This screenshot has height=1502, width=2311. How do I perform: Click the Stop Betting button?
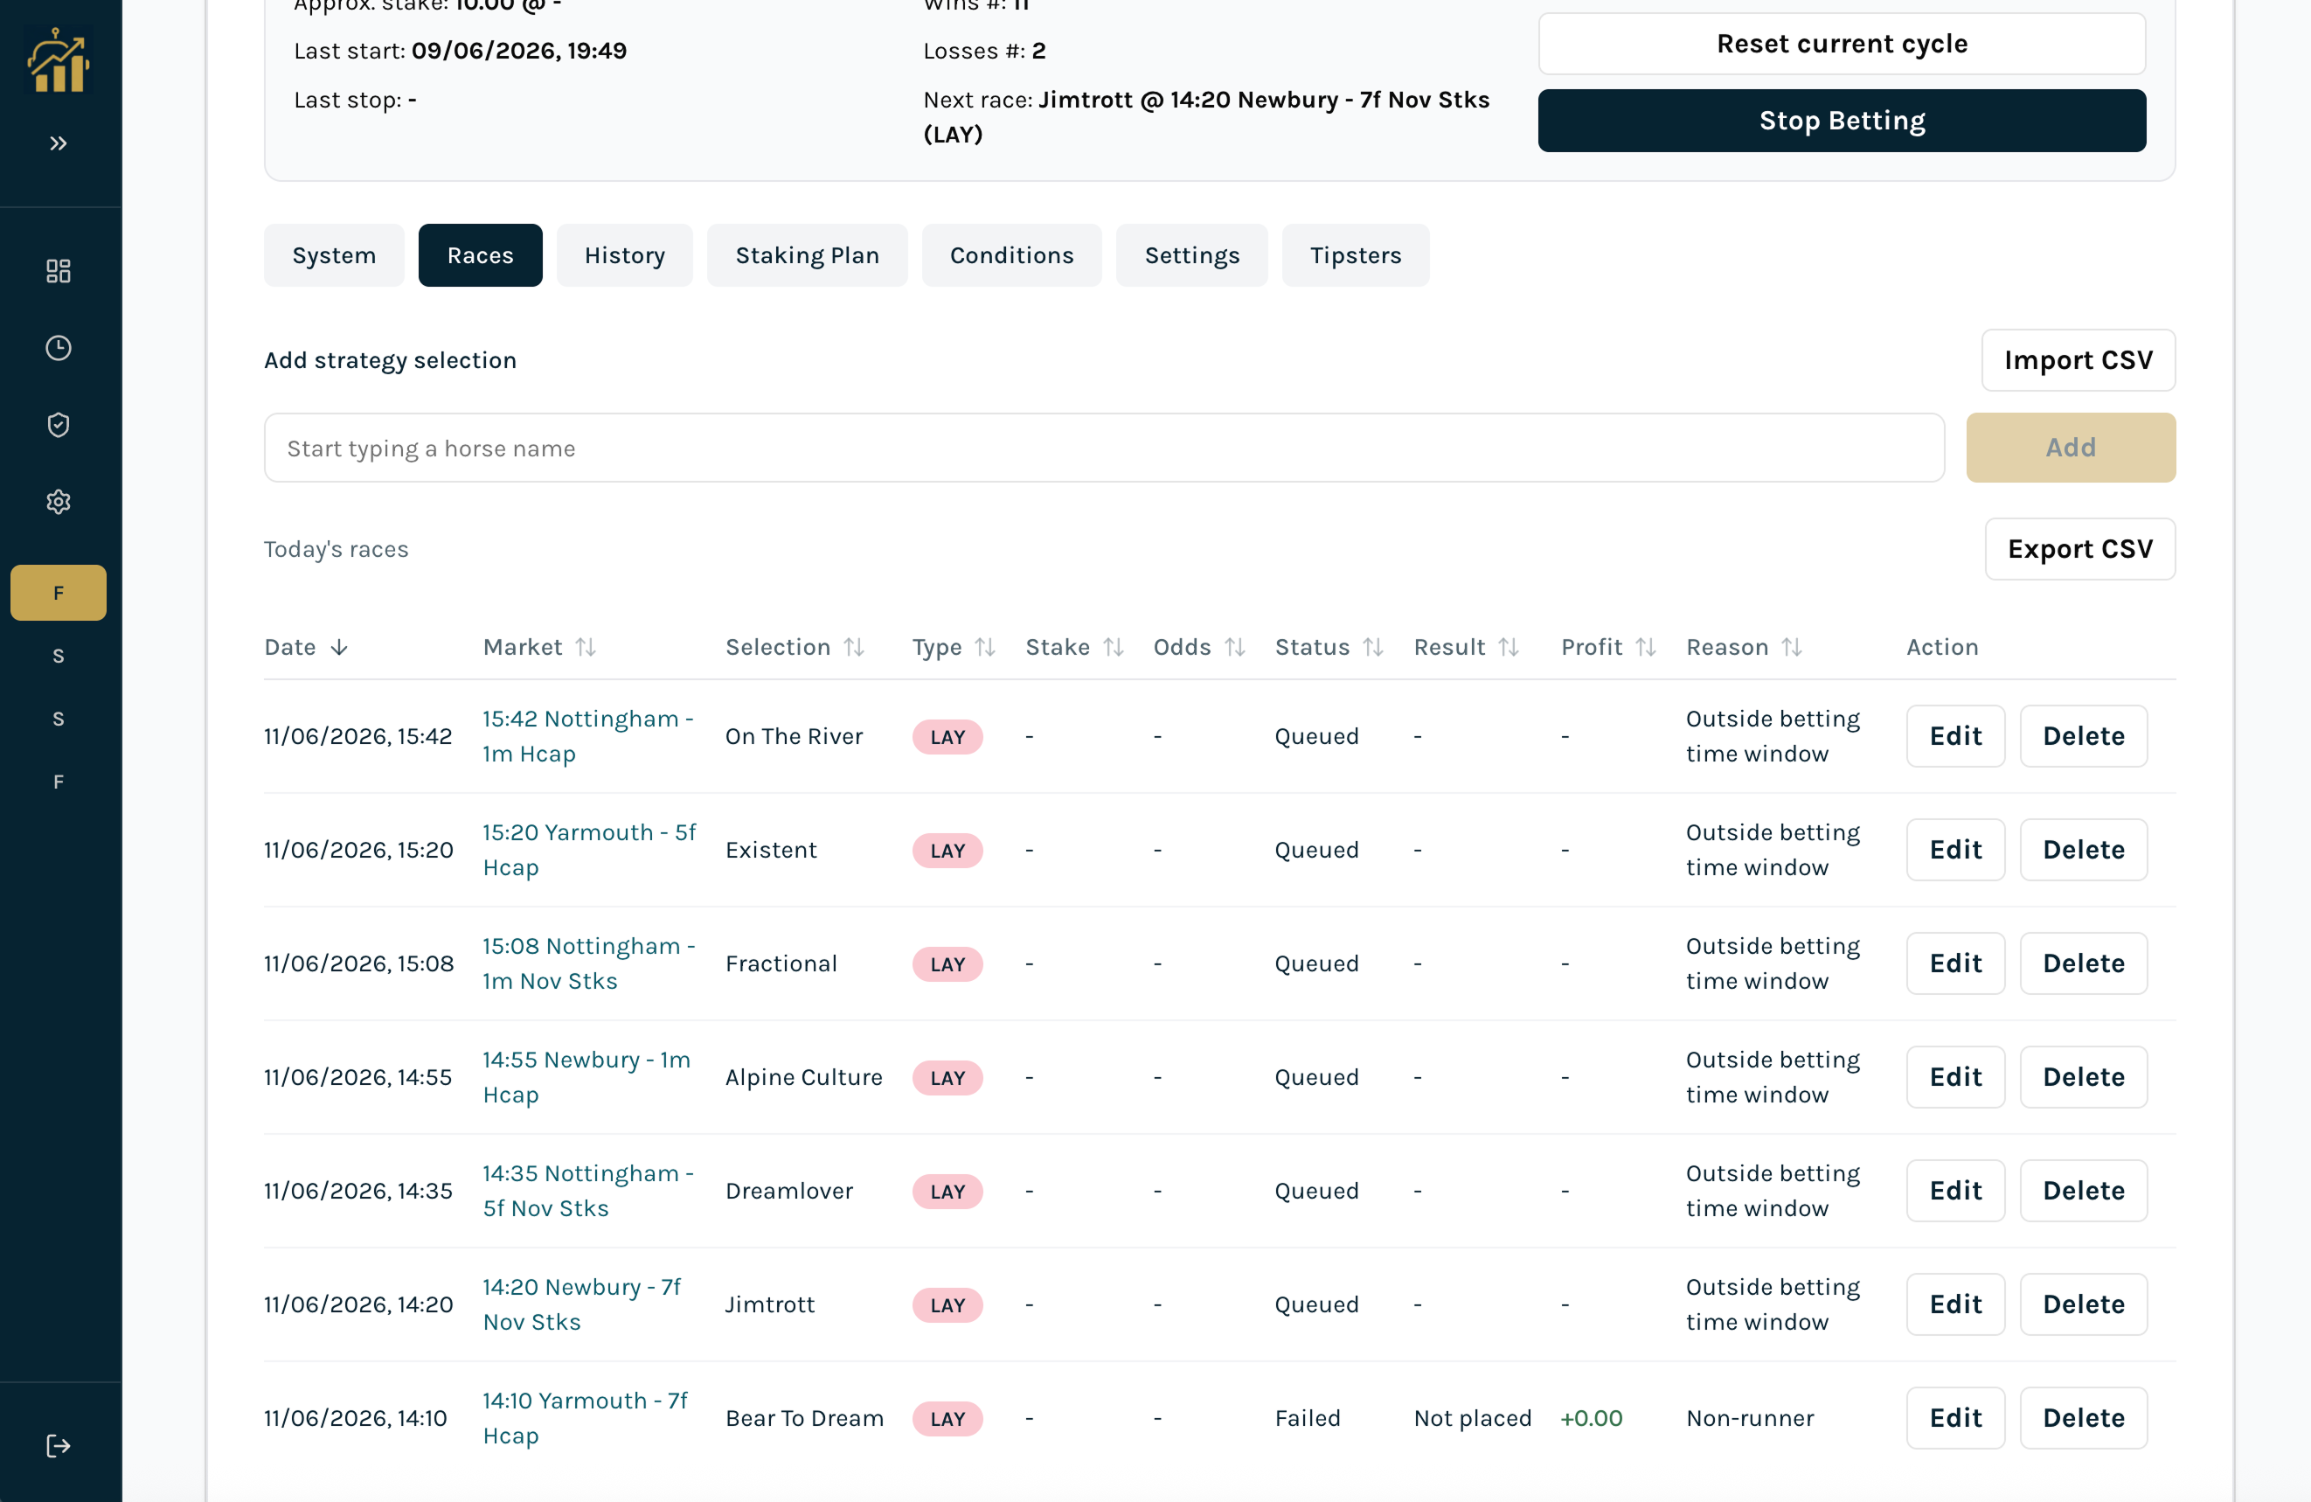[x=1842, y=121]
